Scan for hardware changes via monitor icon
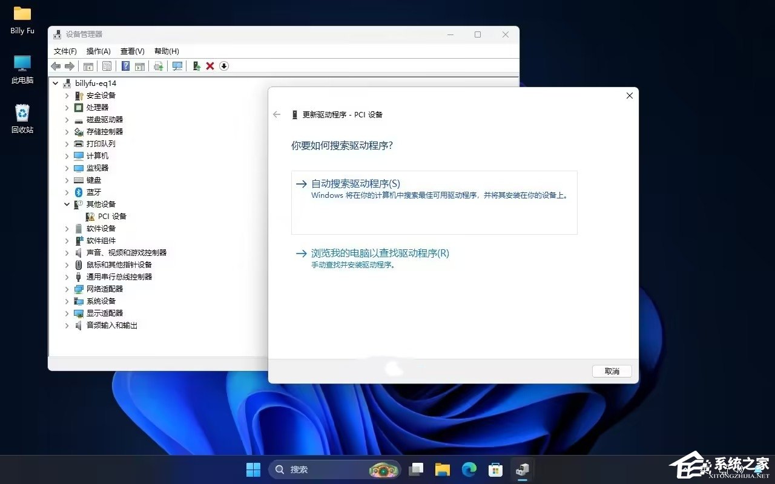The height and width of the screenshot is (484, 775). [177, 66]
